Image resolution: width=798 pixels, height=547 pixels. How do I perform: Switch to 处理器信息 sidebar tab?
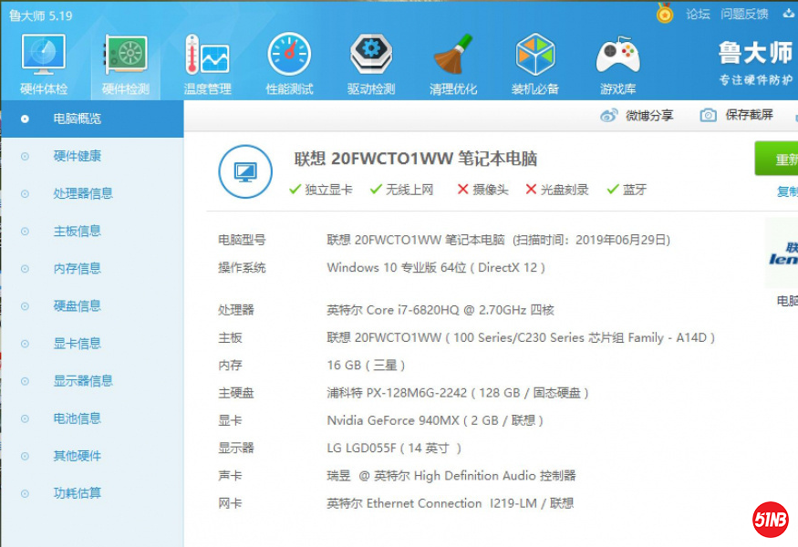click(83, 193)
